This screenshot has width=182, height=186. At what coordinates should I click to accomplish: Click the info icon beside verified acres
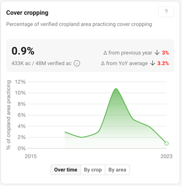(x=77, y=63)
